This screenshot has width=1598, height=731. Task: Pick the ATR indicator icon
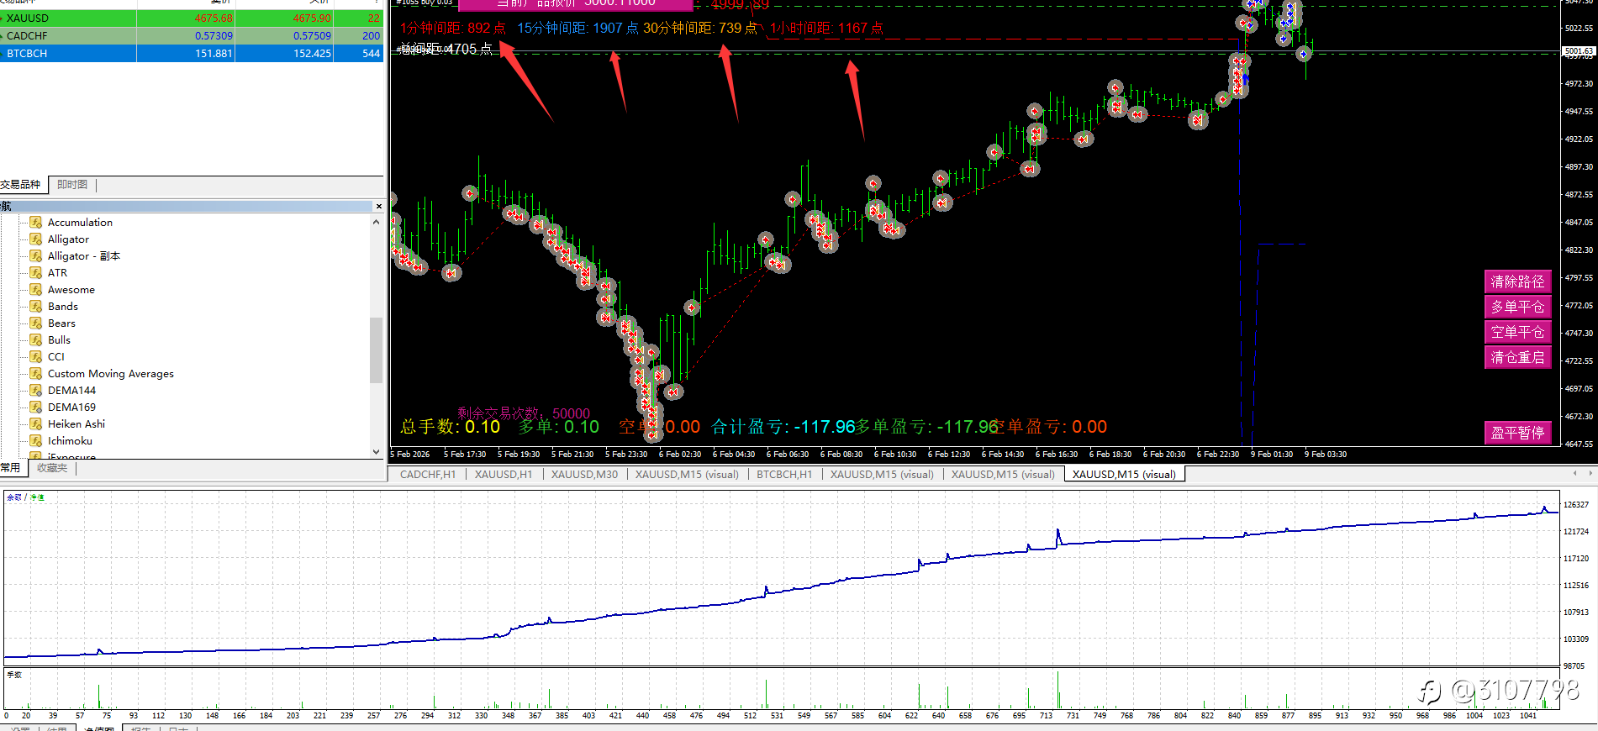(36, 272)
